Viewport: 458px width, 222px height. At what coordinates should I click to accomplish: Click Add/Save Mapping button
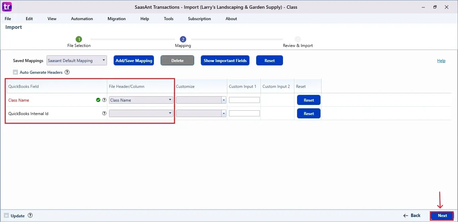click(134, 61)
